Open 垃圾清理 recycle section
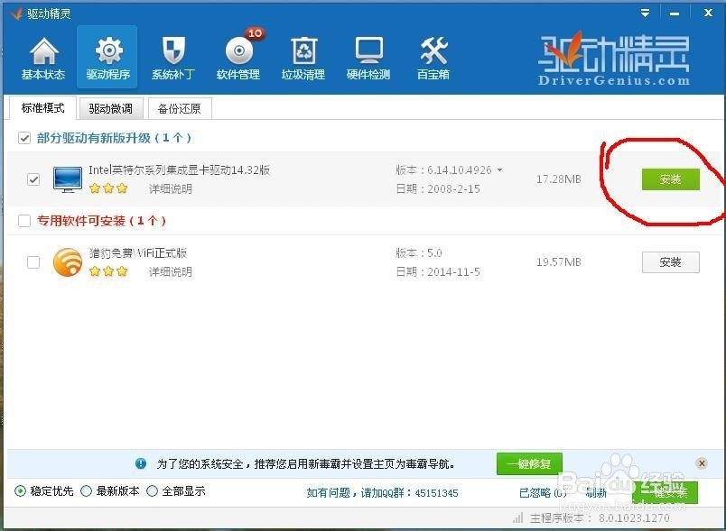This screenshot has height=531, width=726. (x=303, y=58)
